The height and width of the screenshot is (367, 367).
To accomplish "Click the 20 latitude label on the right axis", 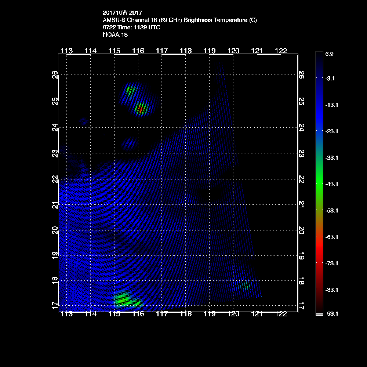I will click(x=302, y=230).
